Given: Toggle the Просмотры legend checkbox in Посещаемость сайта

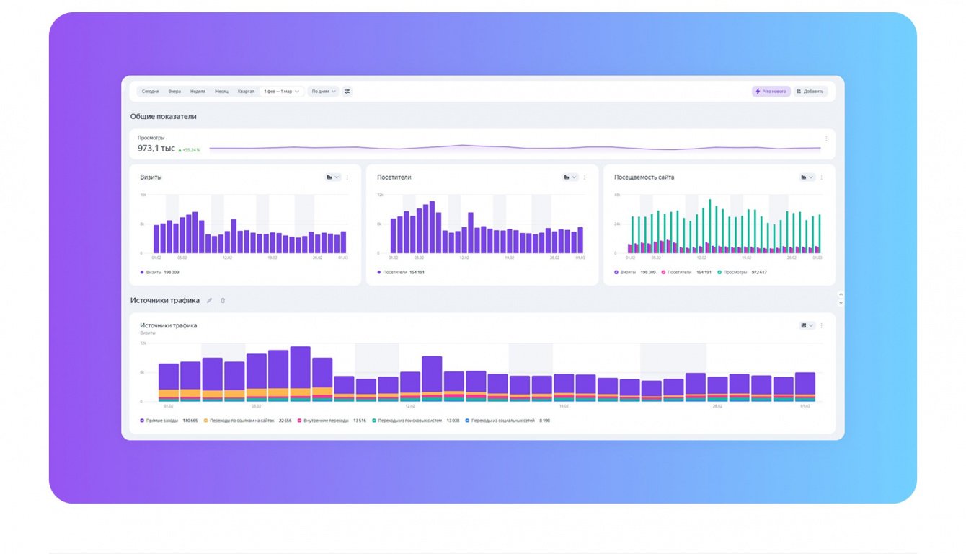Looking at the screenshot, I should [719, 273].
